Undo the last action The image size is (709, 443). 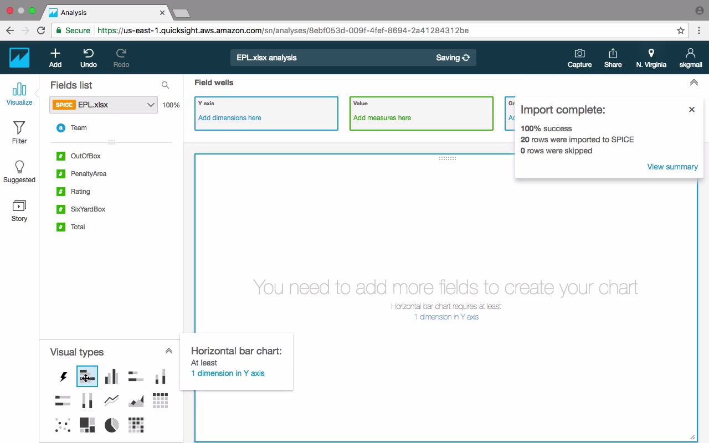[x=89, y=58]
